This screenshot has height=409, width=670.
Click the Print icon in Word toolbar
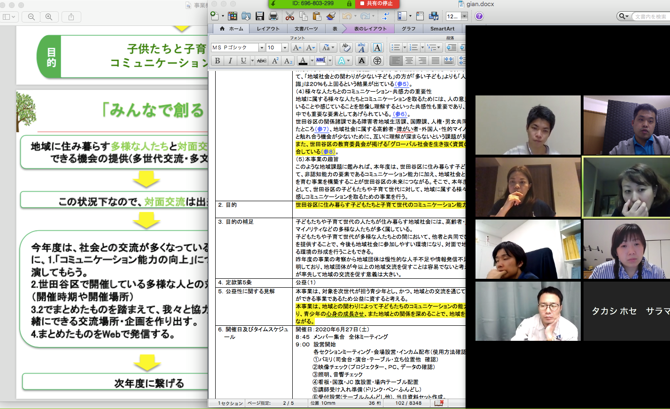pyautogui.click(x=273, y=16)
